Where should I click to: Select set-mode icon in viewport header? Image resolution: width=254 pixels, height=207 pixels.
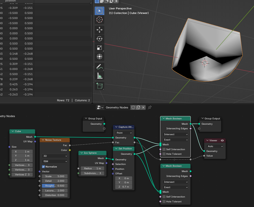coord(97,2)
